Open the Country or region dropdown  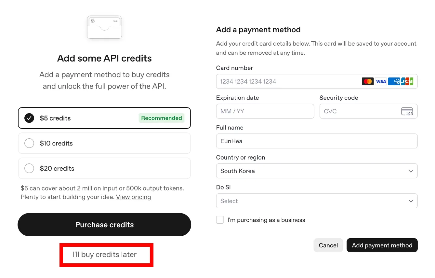(317, 171)
